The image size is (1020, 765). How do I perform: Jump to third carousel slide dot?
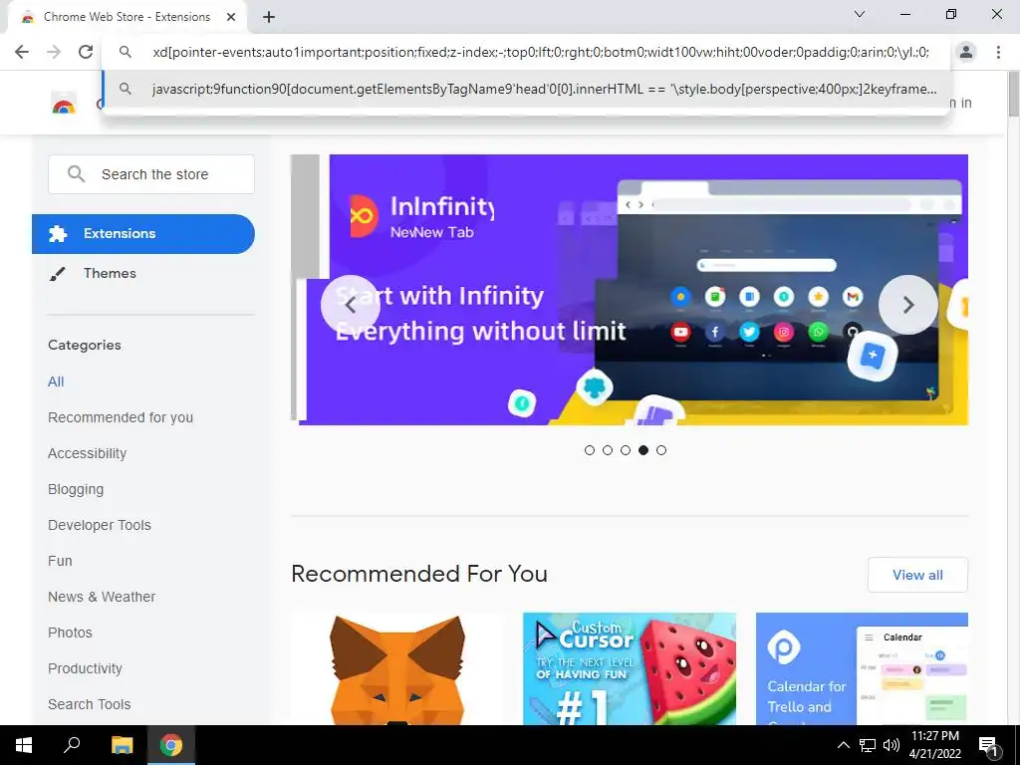[x=626, y=450]
